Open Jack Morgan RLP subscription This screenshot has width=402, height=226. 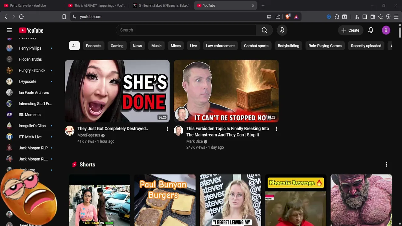point(30,148)
